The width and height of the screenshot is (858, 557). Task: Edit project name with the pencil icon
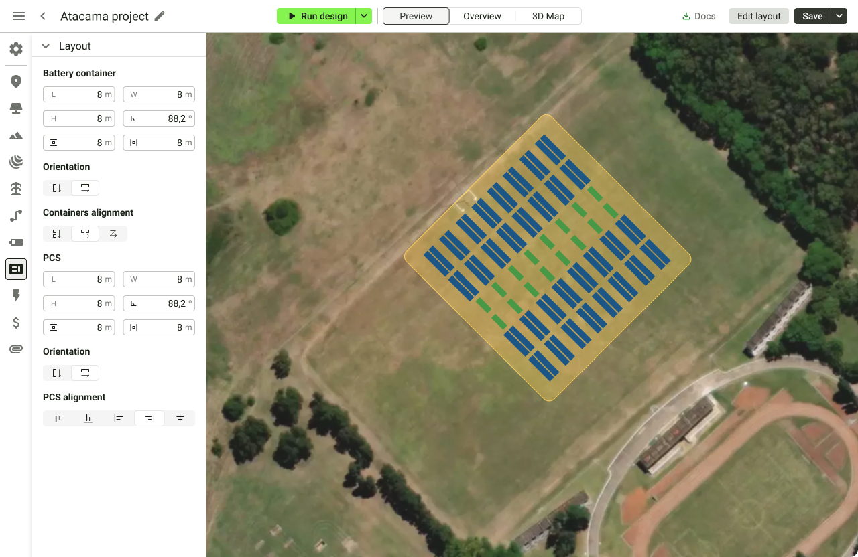160,16
